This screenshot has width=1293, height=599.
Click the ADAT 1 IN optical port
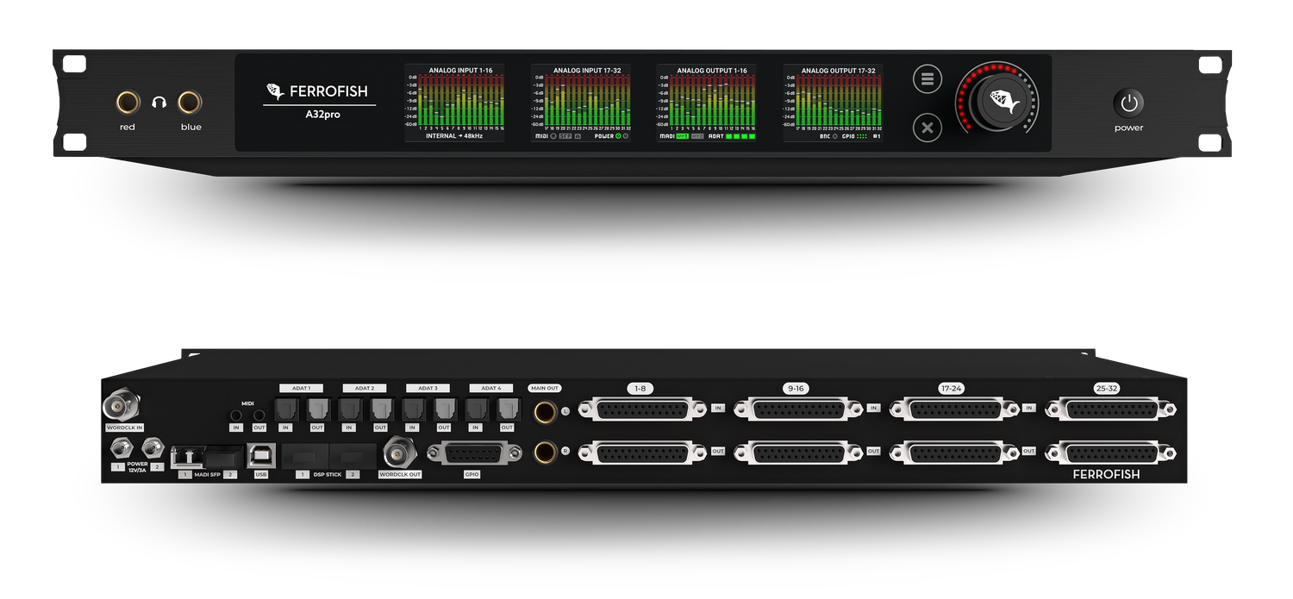(x=285, y=409)
